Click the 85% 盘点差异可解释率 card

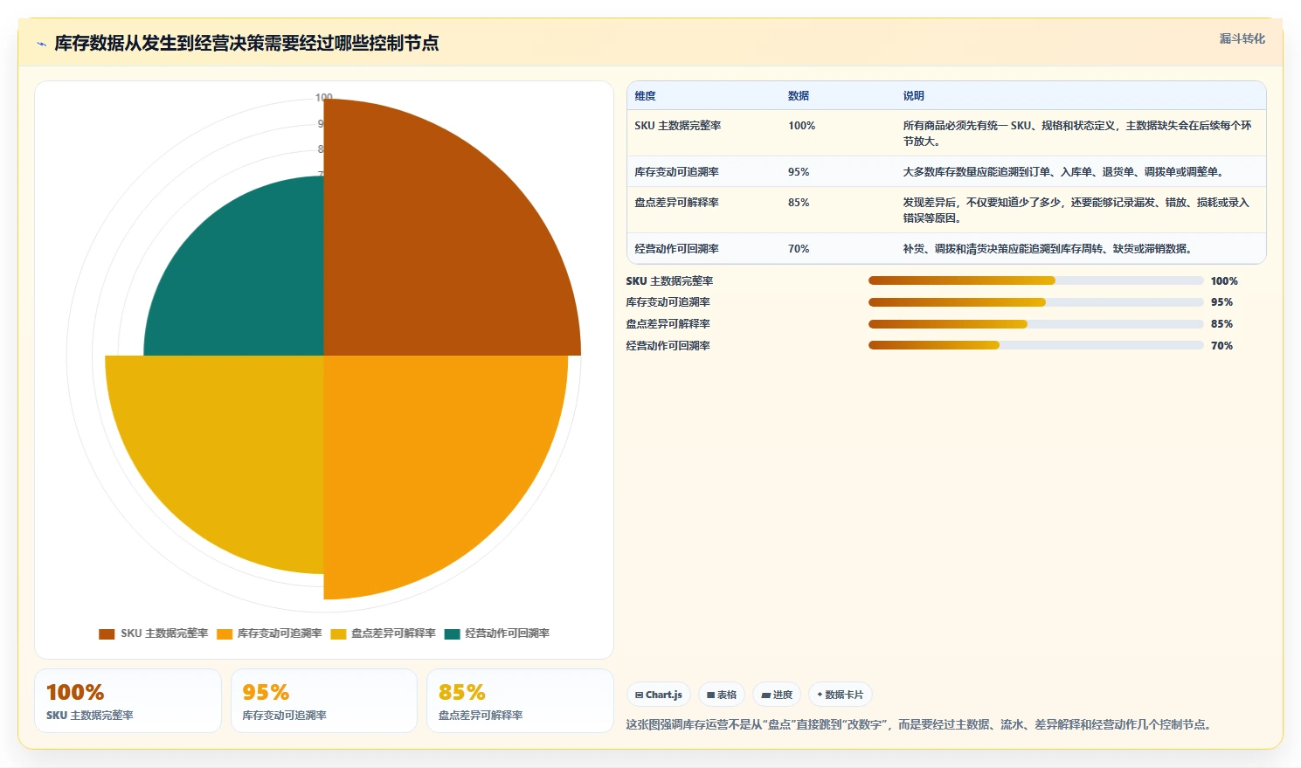click(x=520, y=701)
